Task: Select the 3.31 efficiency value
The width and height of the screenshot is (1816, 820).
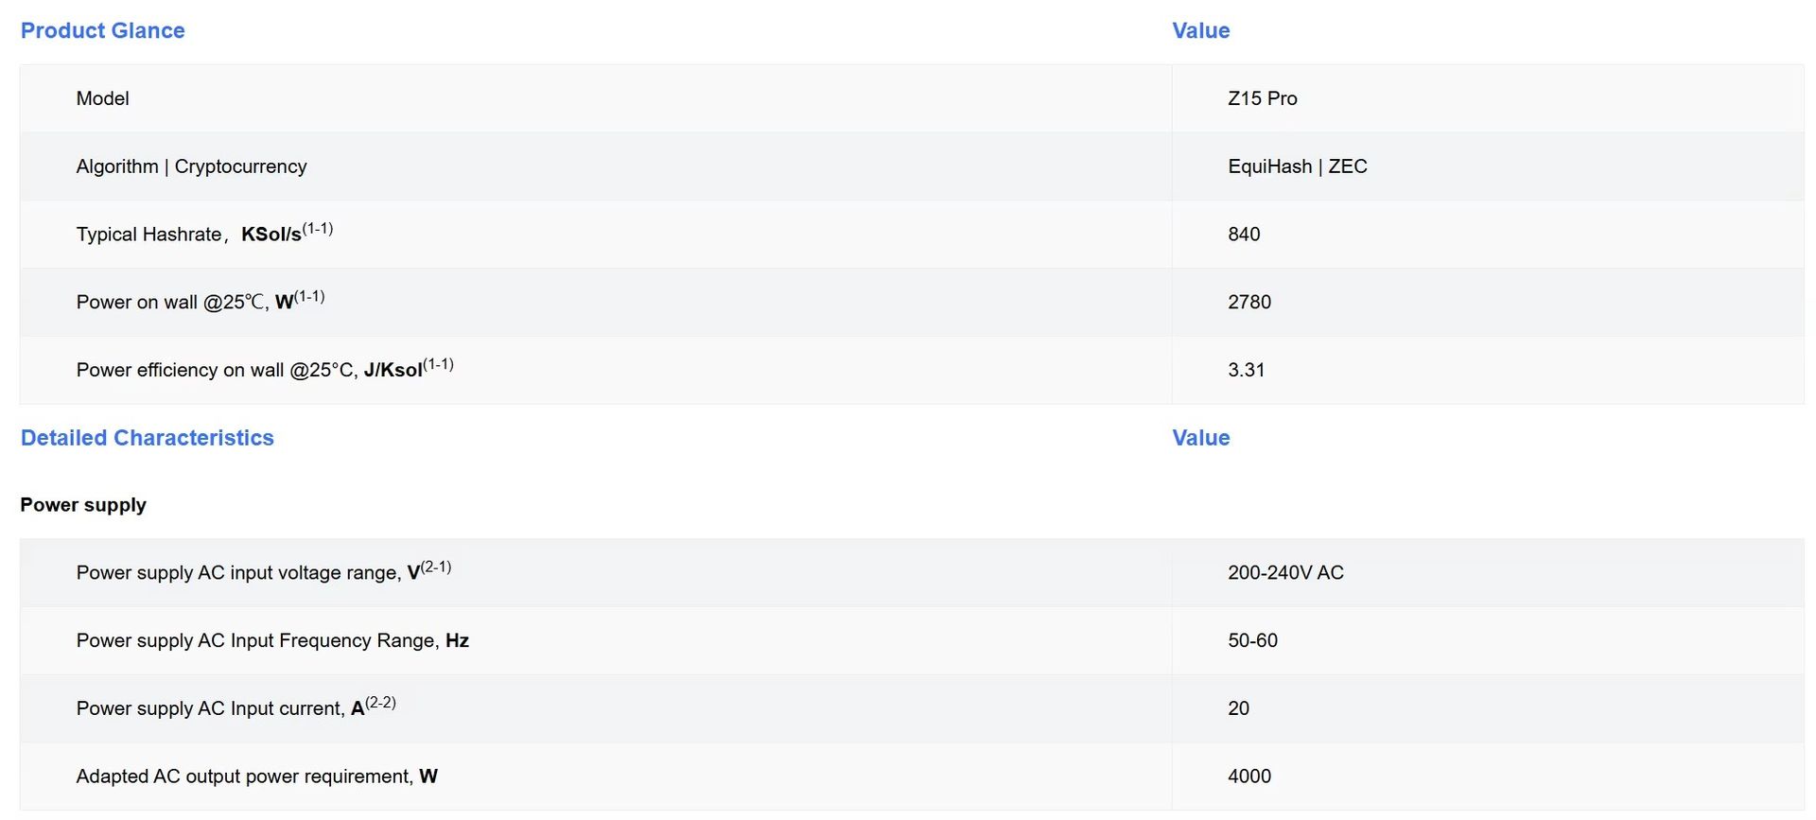Action: point(1246,371)
